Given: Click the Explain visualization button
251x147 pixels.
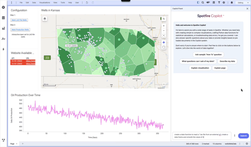Looking at the screenshot, I should 200,68.
